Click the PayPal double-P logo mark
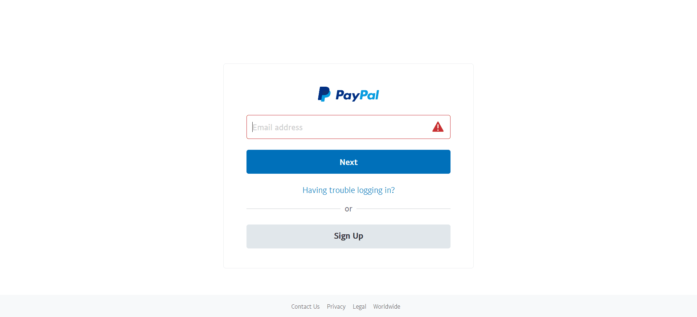 (324, 94)
